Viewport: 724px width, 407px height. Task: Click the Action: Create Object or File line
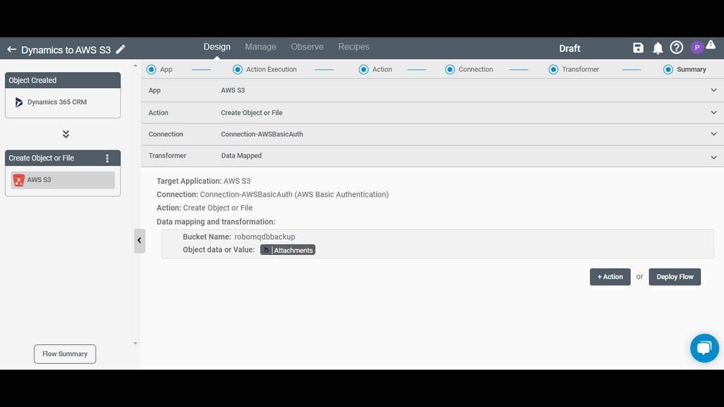point(205,207)
